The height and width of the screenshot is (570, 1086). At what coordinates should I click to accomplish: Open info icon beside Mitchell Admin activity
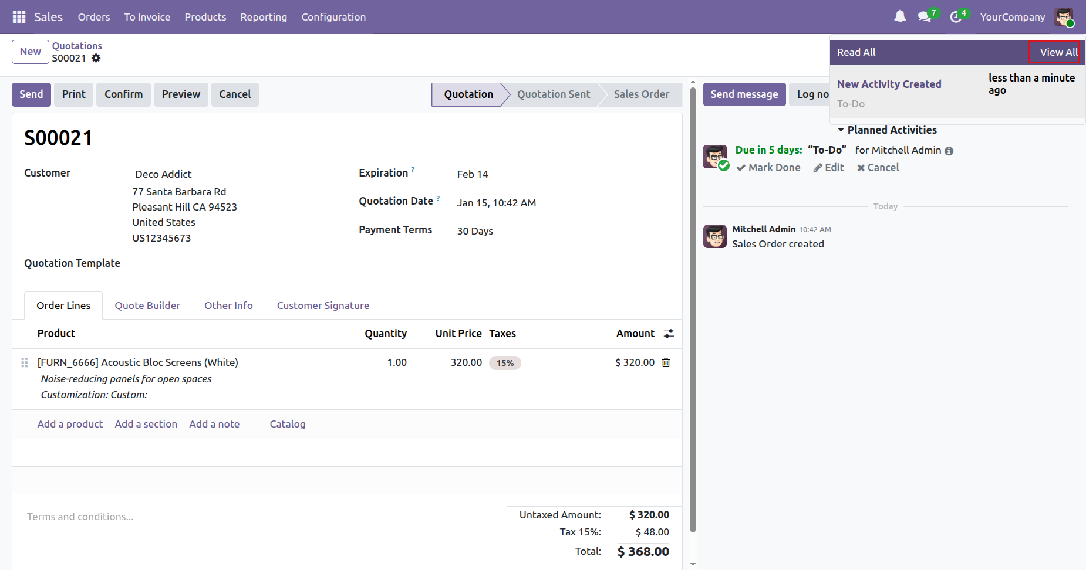[949, 151]
